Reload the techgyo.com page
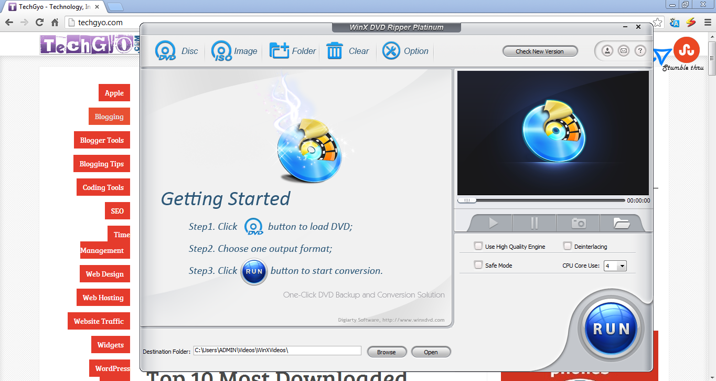The width and height of the screenshot is (716, 381). pyautogui.click(x=39, y=22)
